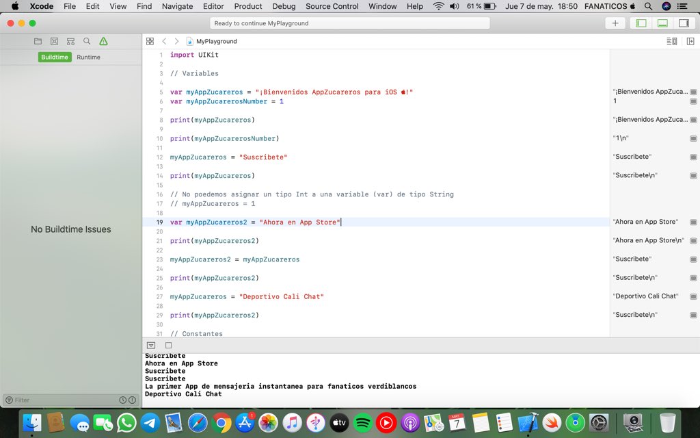Launch Telegram from the Dock

pyautogui.click(x=150, y=422)
